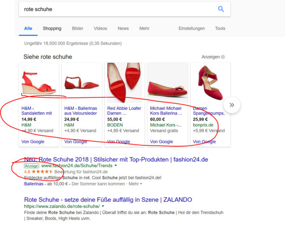285x227 pixels.
Task: Open the H&M Ballerinas shoe image
Action: (82, 83)
